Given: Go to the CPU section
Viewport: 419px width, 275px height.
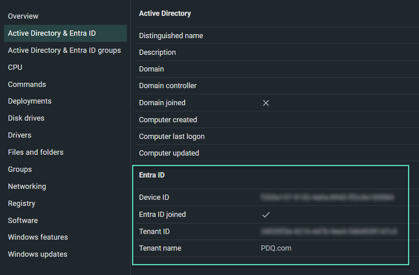Looking at the screenshot, I should 15,67.
